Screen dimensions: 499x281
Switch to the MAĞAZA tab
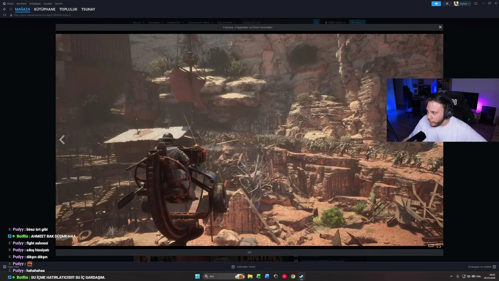(x=23, y=9)
